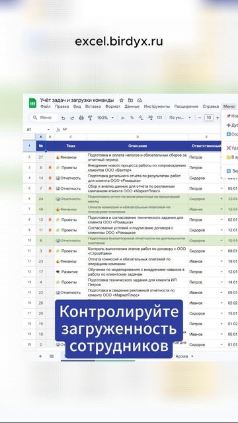Open the font dropdown «По ум...»
The height and width of the screenshot is (423, 238).
[180, 118]
